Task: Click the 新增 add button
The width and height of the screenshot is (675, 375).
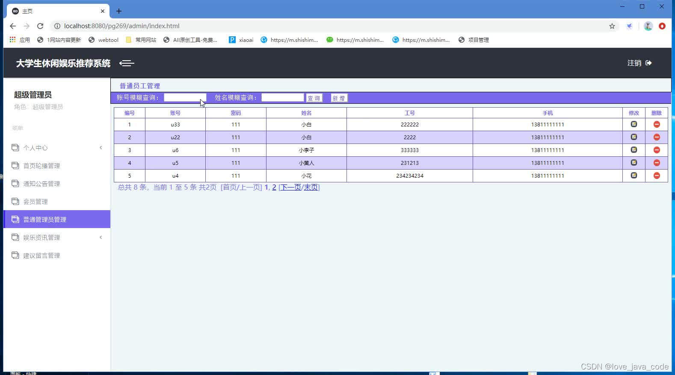Action: click(339, 98)
